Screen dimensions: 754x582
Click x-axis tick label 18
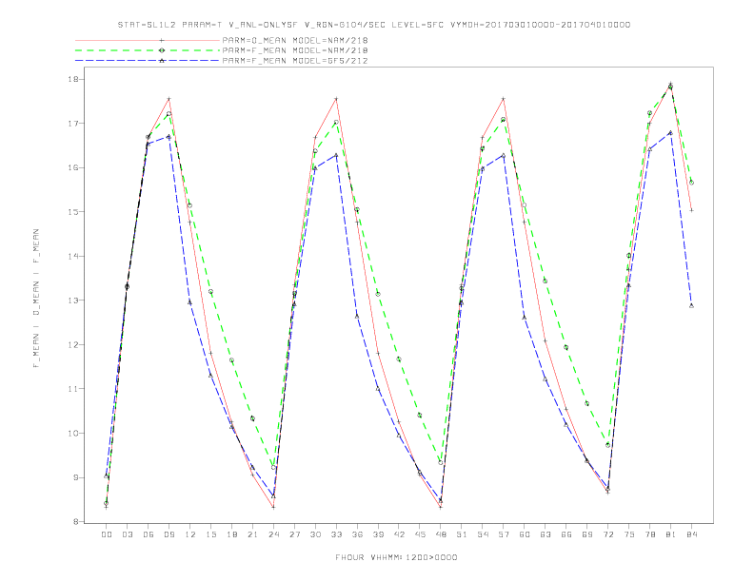[x=231, y=534]
